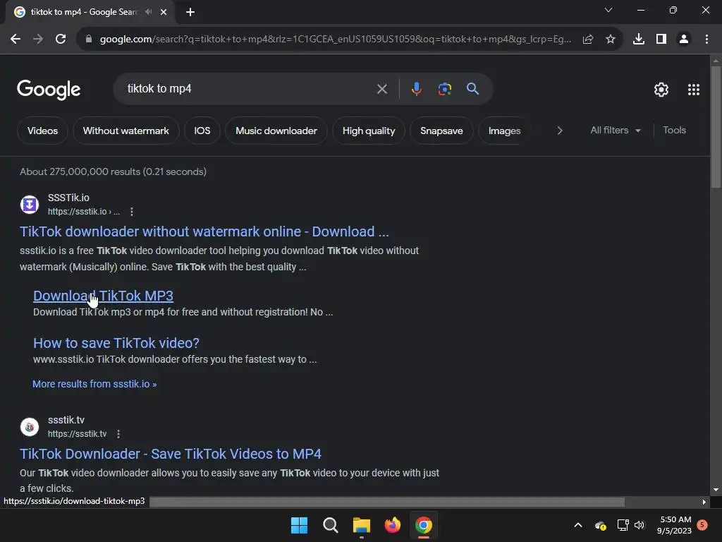The height and width of the screenshot is (542, 722).
Task: Open How to save TikTok video link
Action: (x=116, y=343)
